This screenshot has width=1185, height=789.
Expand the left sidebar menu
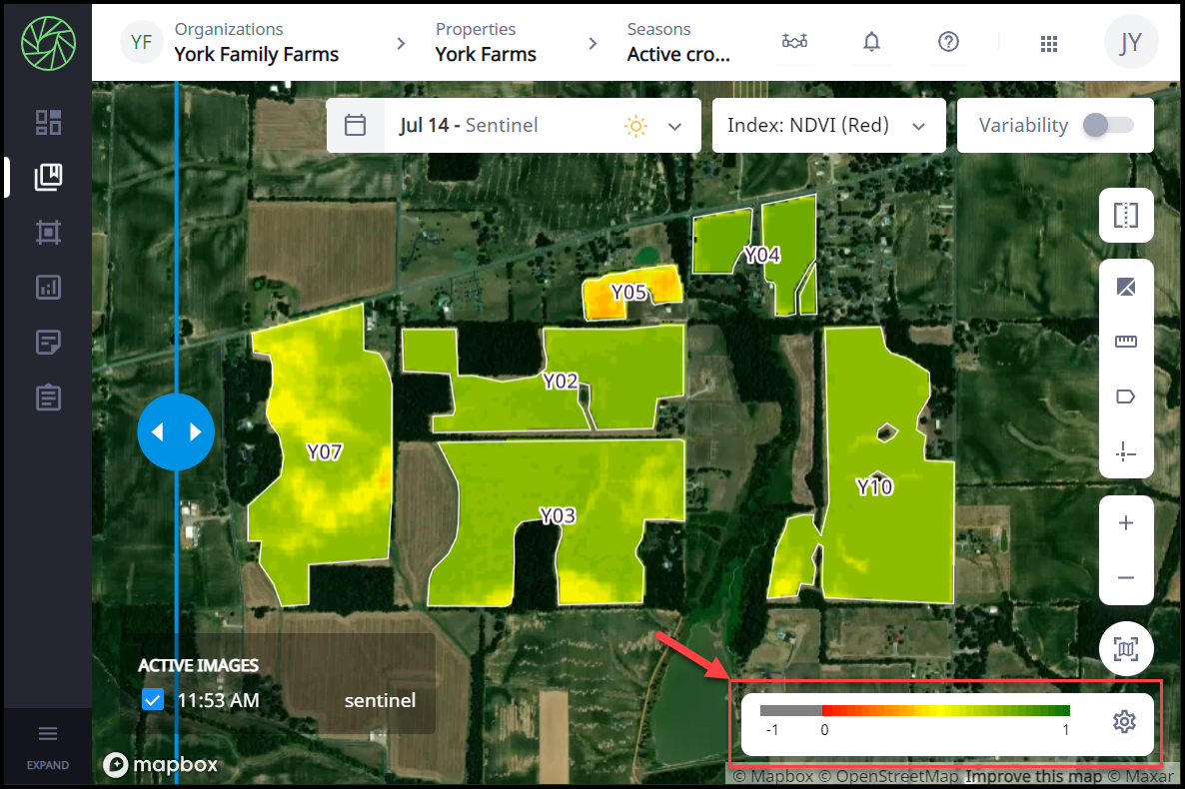click(x=47, y=744)
